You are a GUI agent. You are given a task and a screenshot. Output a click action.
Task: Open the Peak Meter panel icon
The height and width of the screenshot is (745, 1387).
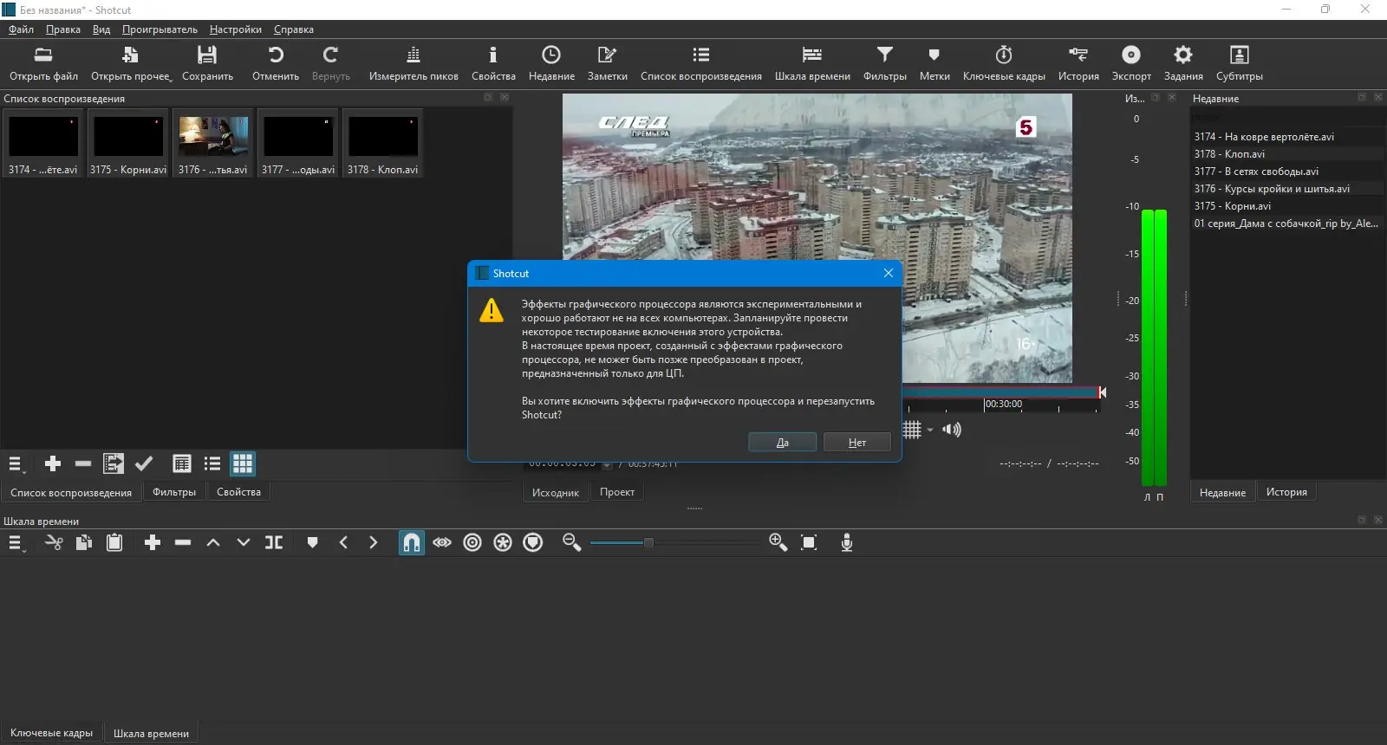pyautogui.click(x=413, y=55)
